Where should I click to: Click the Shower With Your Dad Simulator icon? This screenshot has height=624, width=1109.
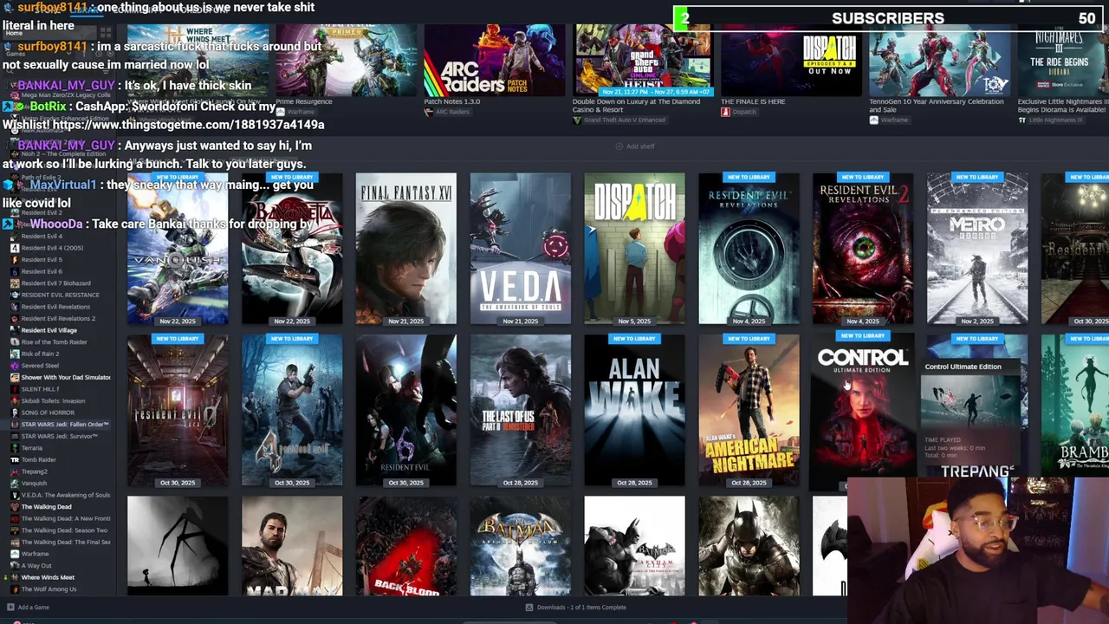click(x=15, y=377)
